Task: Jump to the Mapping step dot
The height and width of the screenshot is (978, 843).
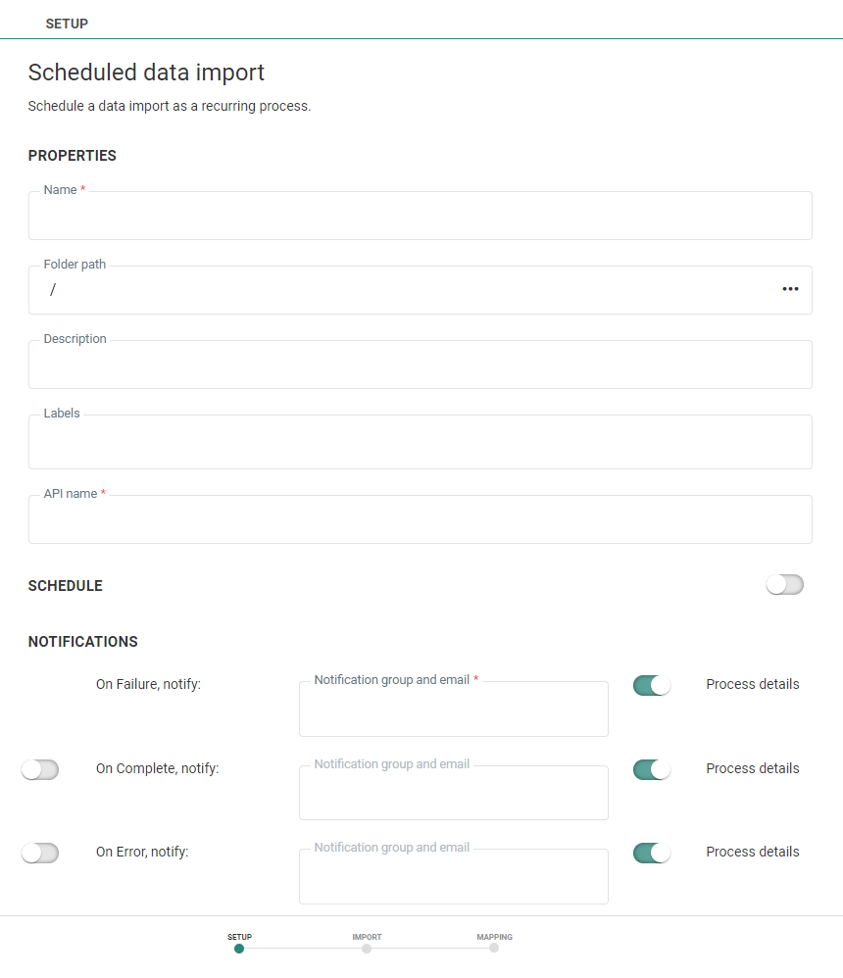Action: point(494,948)
